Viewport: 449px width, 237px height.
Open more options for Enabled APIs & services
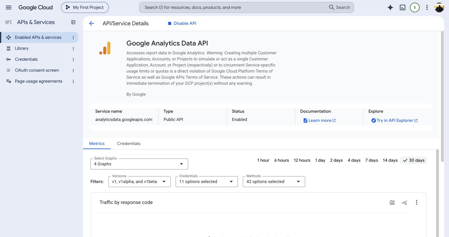[x=73, y=37]
